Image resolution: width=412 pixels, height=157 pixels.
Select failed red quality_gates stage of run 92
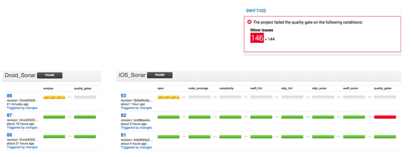[x=385, y=117]
